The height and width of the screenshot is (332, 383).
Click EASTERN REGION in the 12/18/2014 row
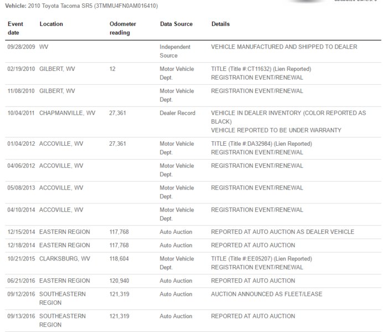[x=65, y=245]
